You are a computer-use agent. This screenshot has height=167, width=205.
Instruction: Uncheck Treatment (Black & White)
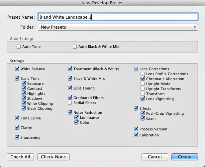(x=70, y=69)
